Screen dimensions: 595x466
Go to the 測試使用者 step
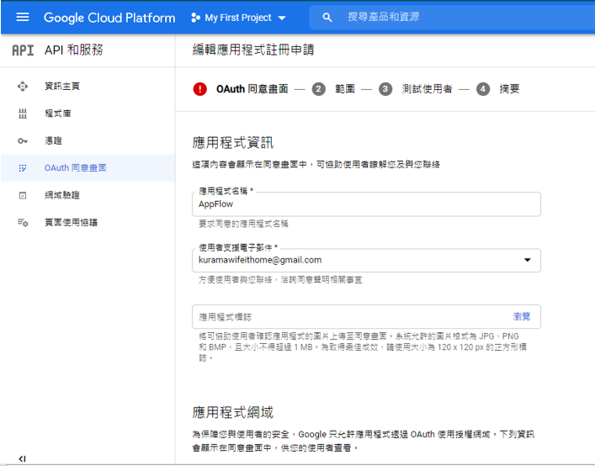pos(427,89)
